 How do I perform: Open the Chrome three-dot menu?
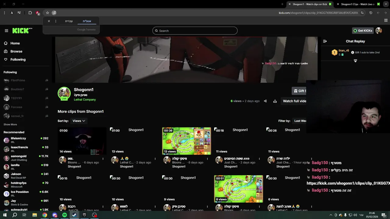coord(4,13)
